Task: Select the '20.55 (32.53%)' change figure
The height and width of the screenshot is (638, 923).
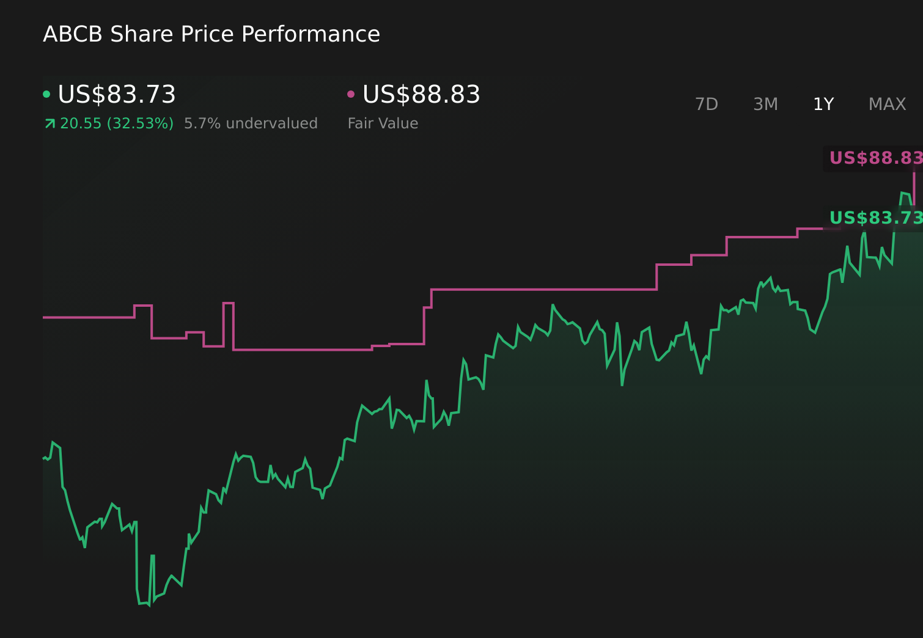Action: 116,123
